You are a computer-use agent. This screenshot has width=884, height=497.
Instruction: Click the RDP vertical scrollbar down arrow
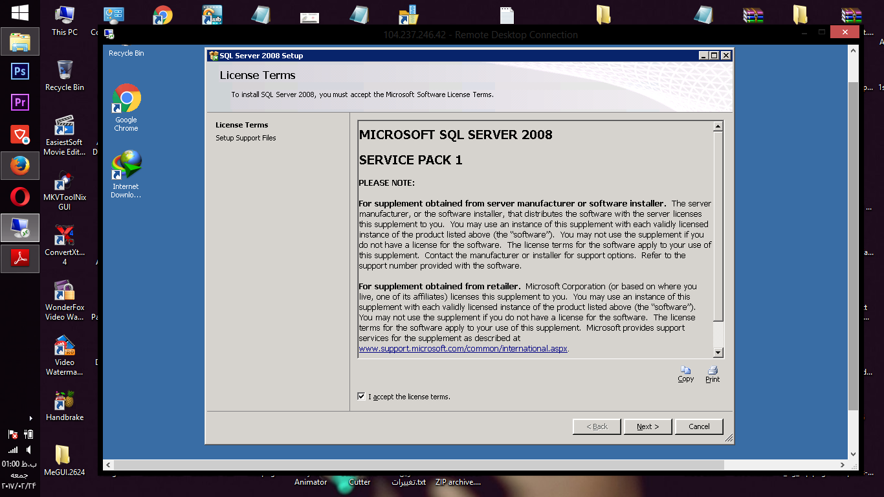[853, 454]
